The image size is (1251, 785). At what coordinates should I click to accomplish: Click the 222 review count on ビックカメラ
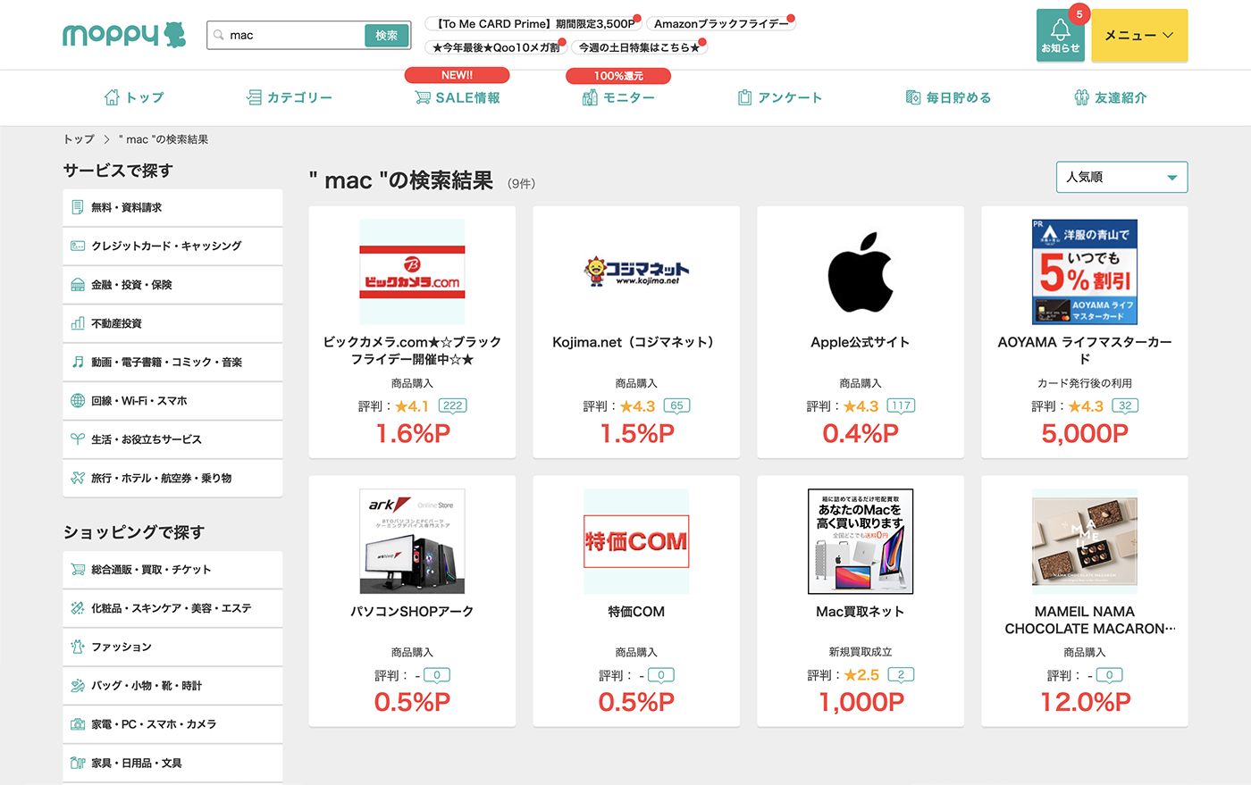(453, 405)
